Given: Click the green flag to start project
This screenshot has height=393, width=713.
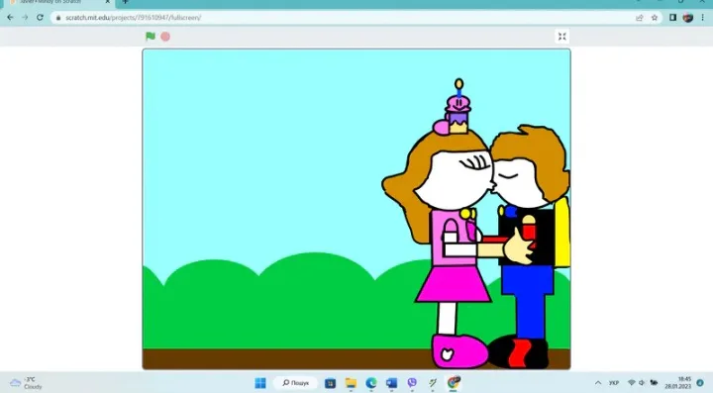Looking at the screenshot, I should click(x=151, y=37).
